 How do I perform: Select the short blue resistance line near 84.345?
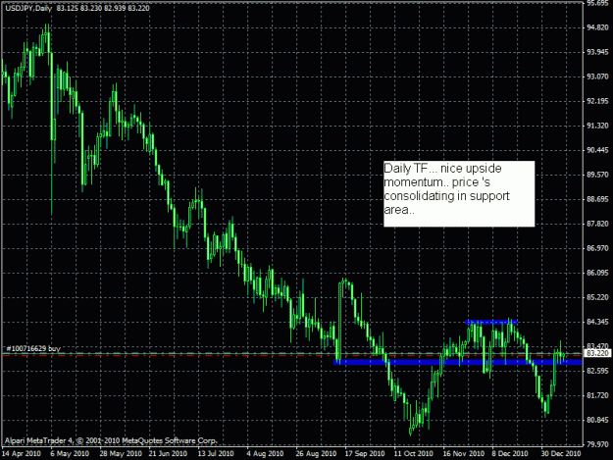(x=491, y=322)
